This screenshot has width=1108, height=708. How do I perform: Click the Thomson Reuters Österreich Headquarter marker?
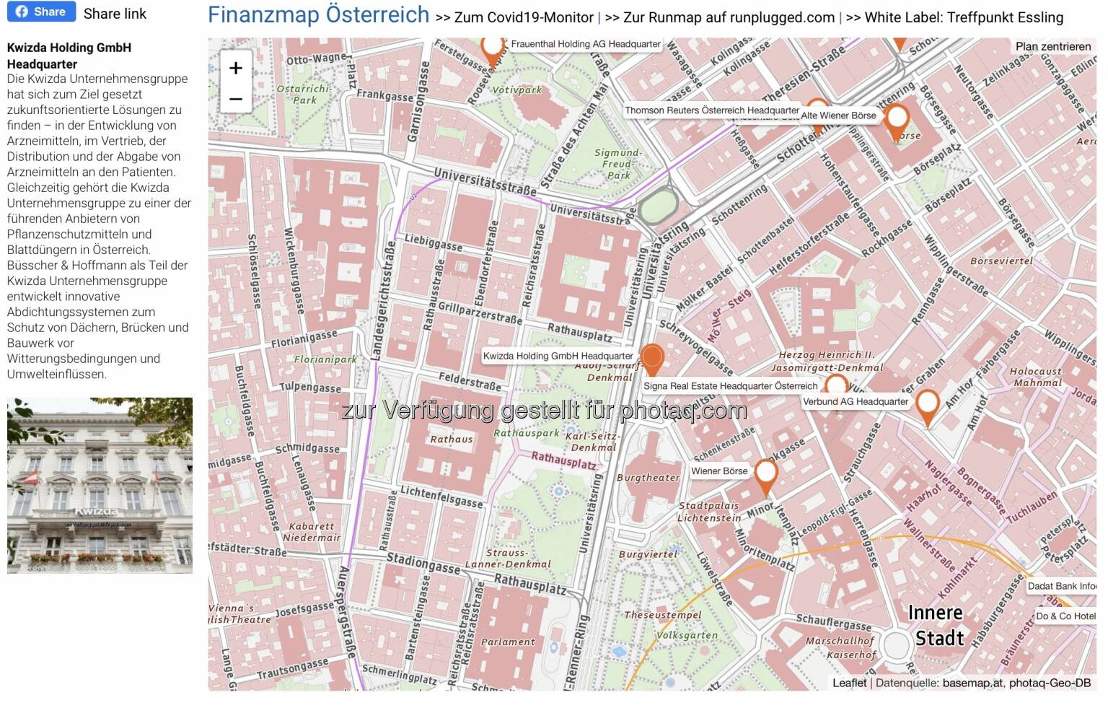(x=817, y=106)
